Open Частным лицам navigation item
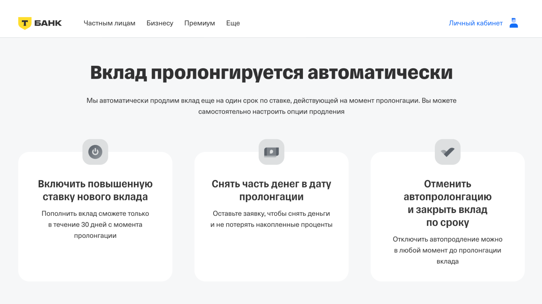Viewport: 542px width, 304px height. [x=110, y=23]
